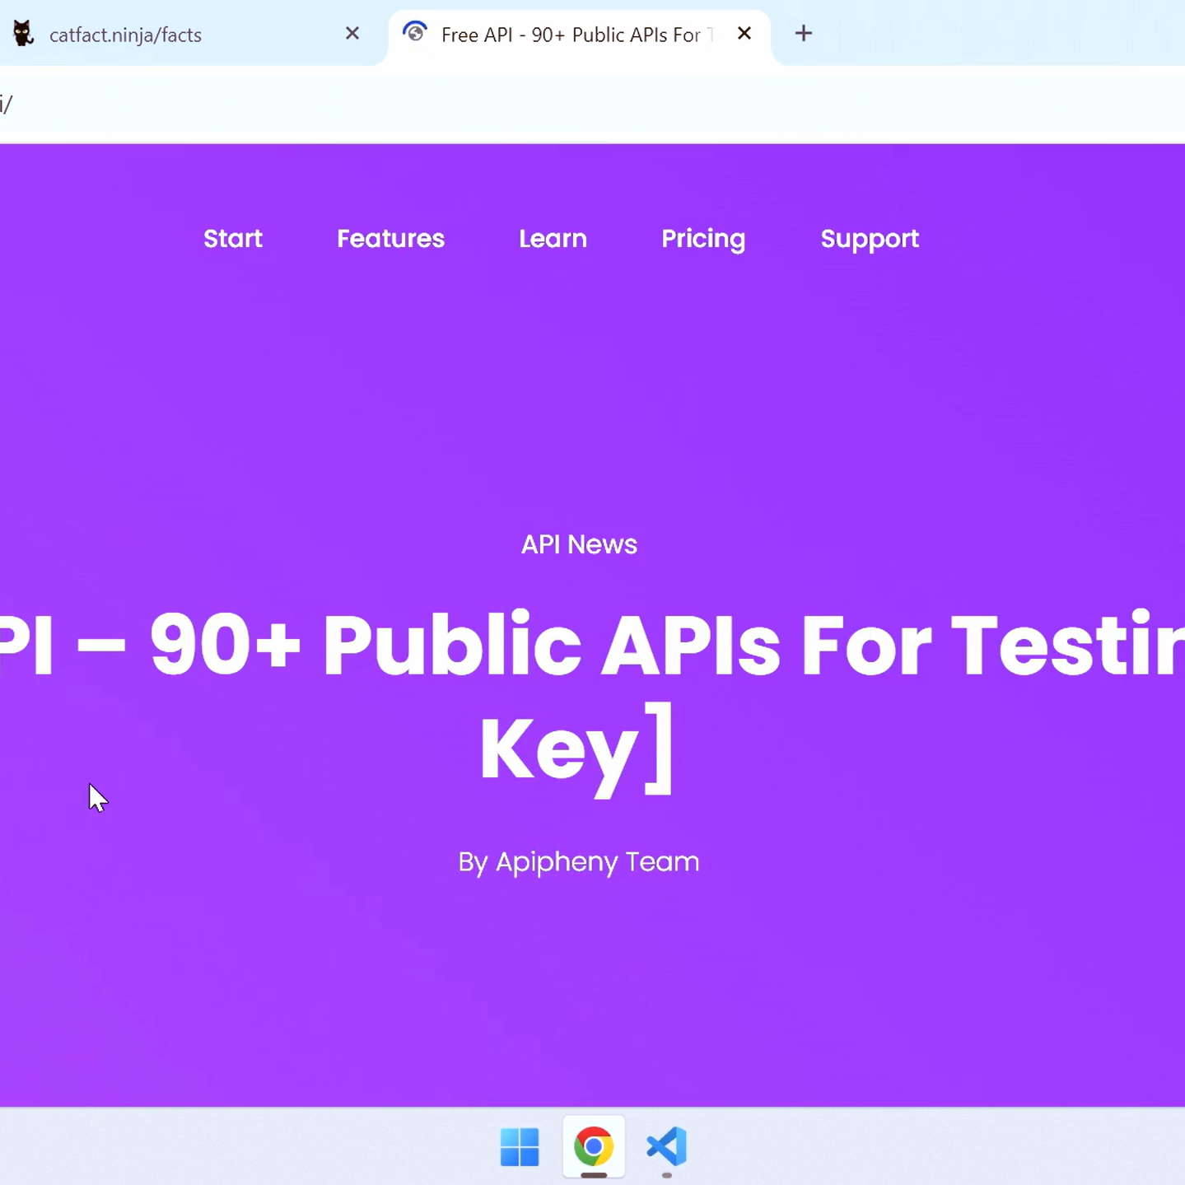Switch to the catfact.ninja/facts tab

(165, 35)
